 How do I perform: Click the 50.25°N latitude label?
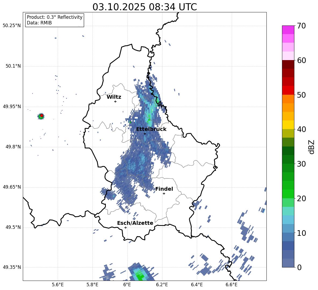coord(12,26)
